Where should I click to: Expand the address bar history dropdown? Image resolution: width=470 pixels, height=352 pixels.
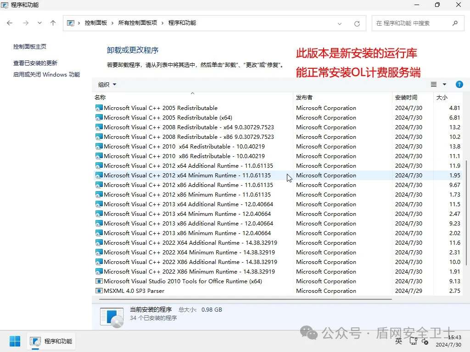339,23
